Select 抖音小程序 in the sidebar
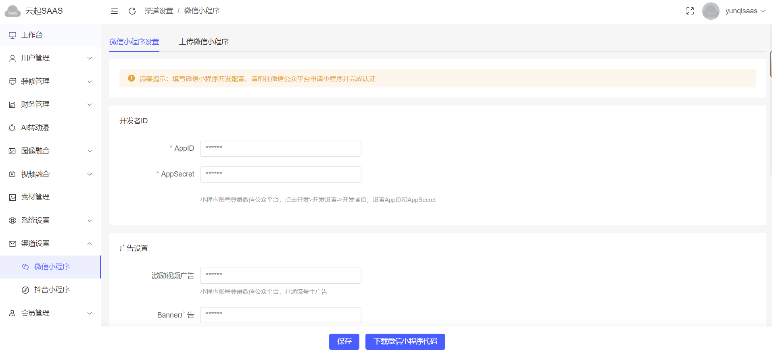Image resolution: width=772 pixels, height=351 pixels. [x=52, y=290]
